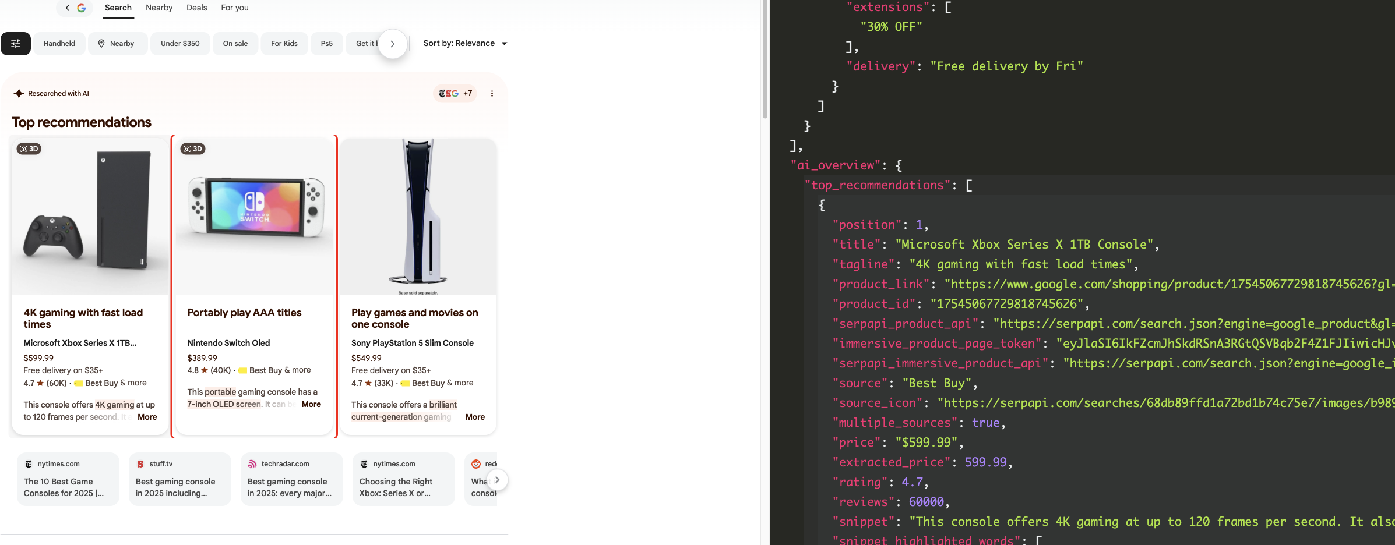Click the "Free delivery by Fri" JSON value
The width and height of the screenshot is (1395, 545).
[1006, 66]
